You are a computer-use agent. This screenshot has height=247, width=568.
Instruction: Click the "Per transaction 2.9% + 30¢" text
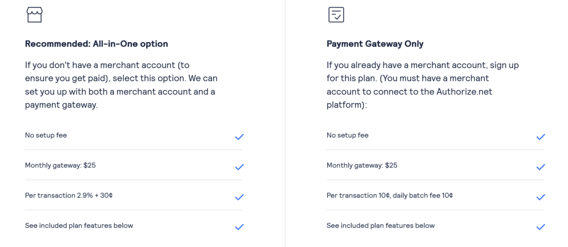click(x=69, y=195)
